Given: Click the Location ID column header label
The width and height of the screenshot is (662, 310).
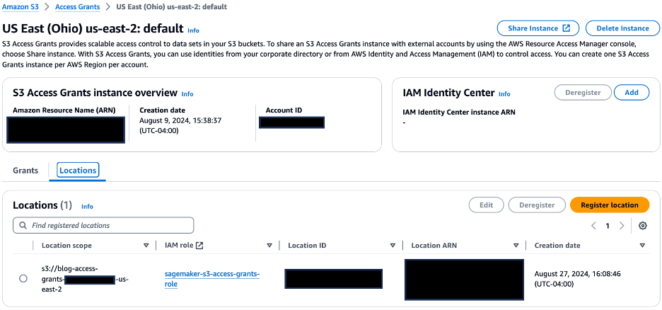Looking at the screenshot, I should tap(307, 246).
